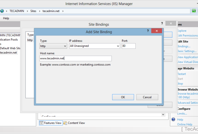The image size is (198, 134).
Task: Click the Add Site Binding help question mark
Action: click(148, 31)
